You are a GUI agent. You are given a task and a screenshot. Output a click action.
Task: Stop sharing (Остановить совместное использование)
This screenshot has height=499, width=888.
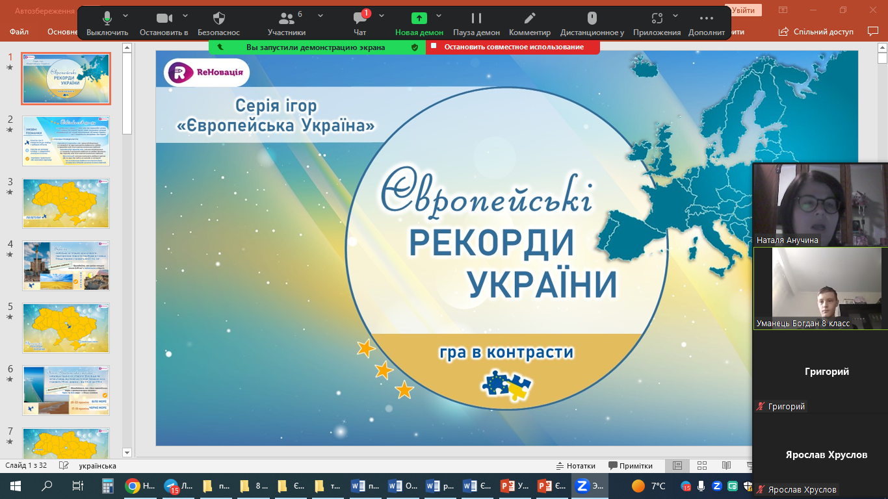(513, 47)
